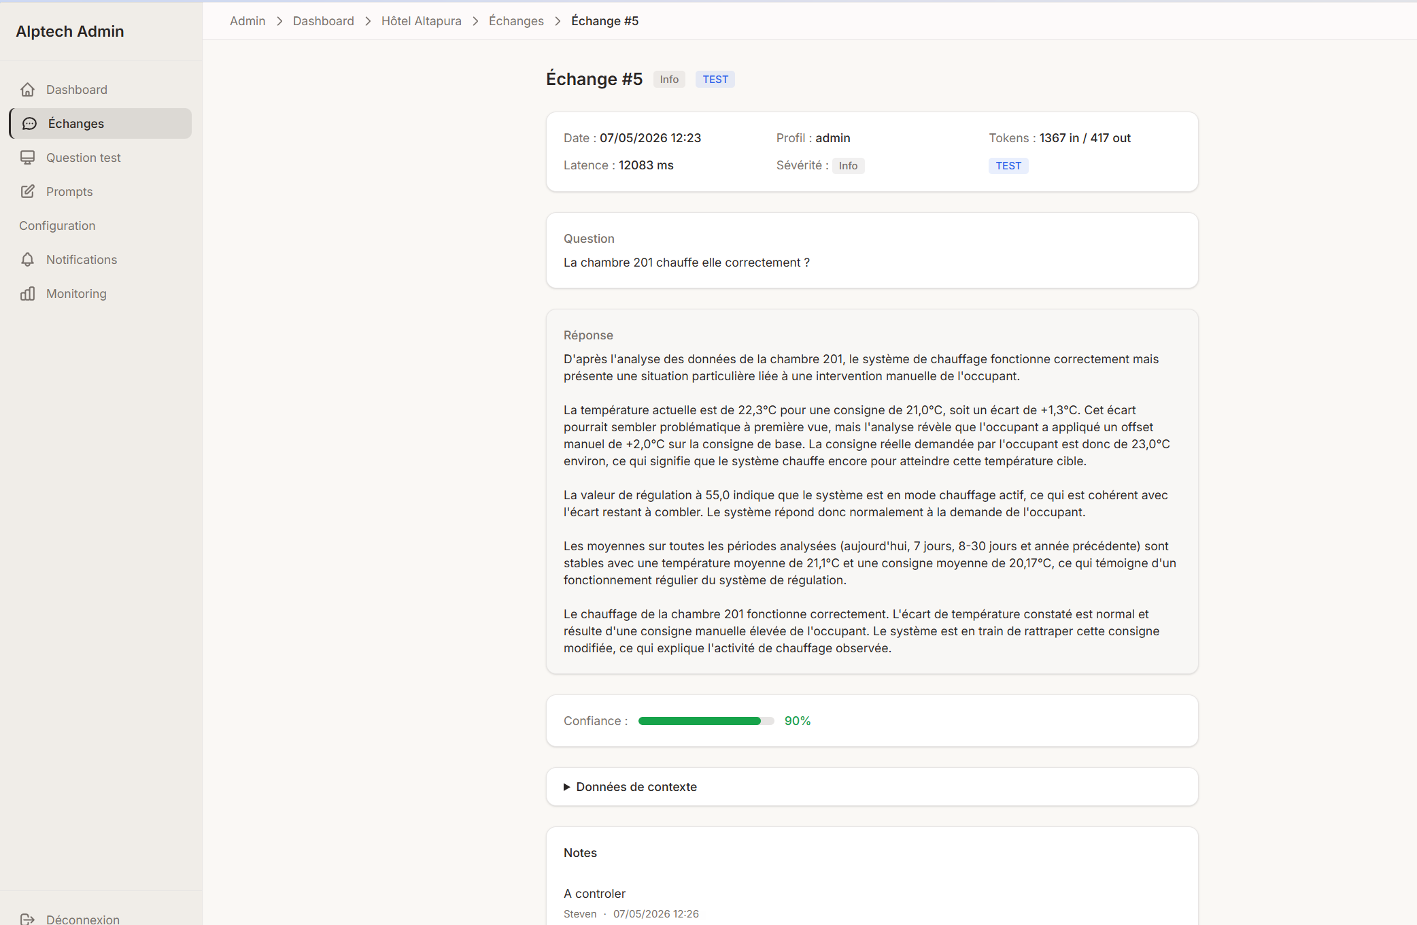Open Notifications settings in sidebar
Viewport: 1417px width, 925px height.
[101, 259]
